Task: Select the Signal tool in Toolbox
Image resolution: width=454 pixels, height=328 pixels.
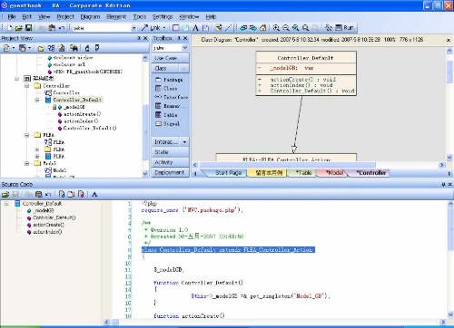Action: 167,123
